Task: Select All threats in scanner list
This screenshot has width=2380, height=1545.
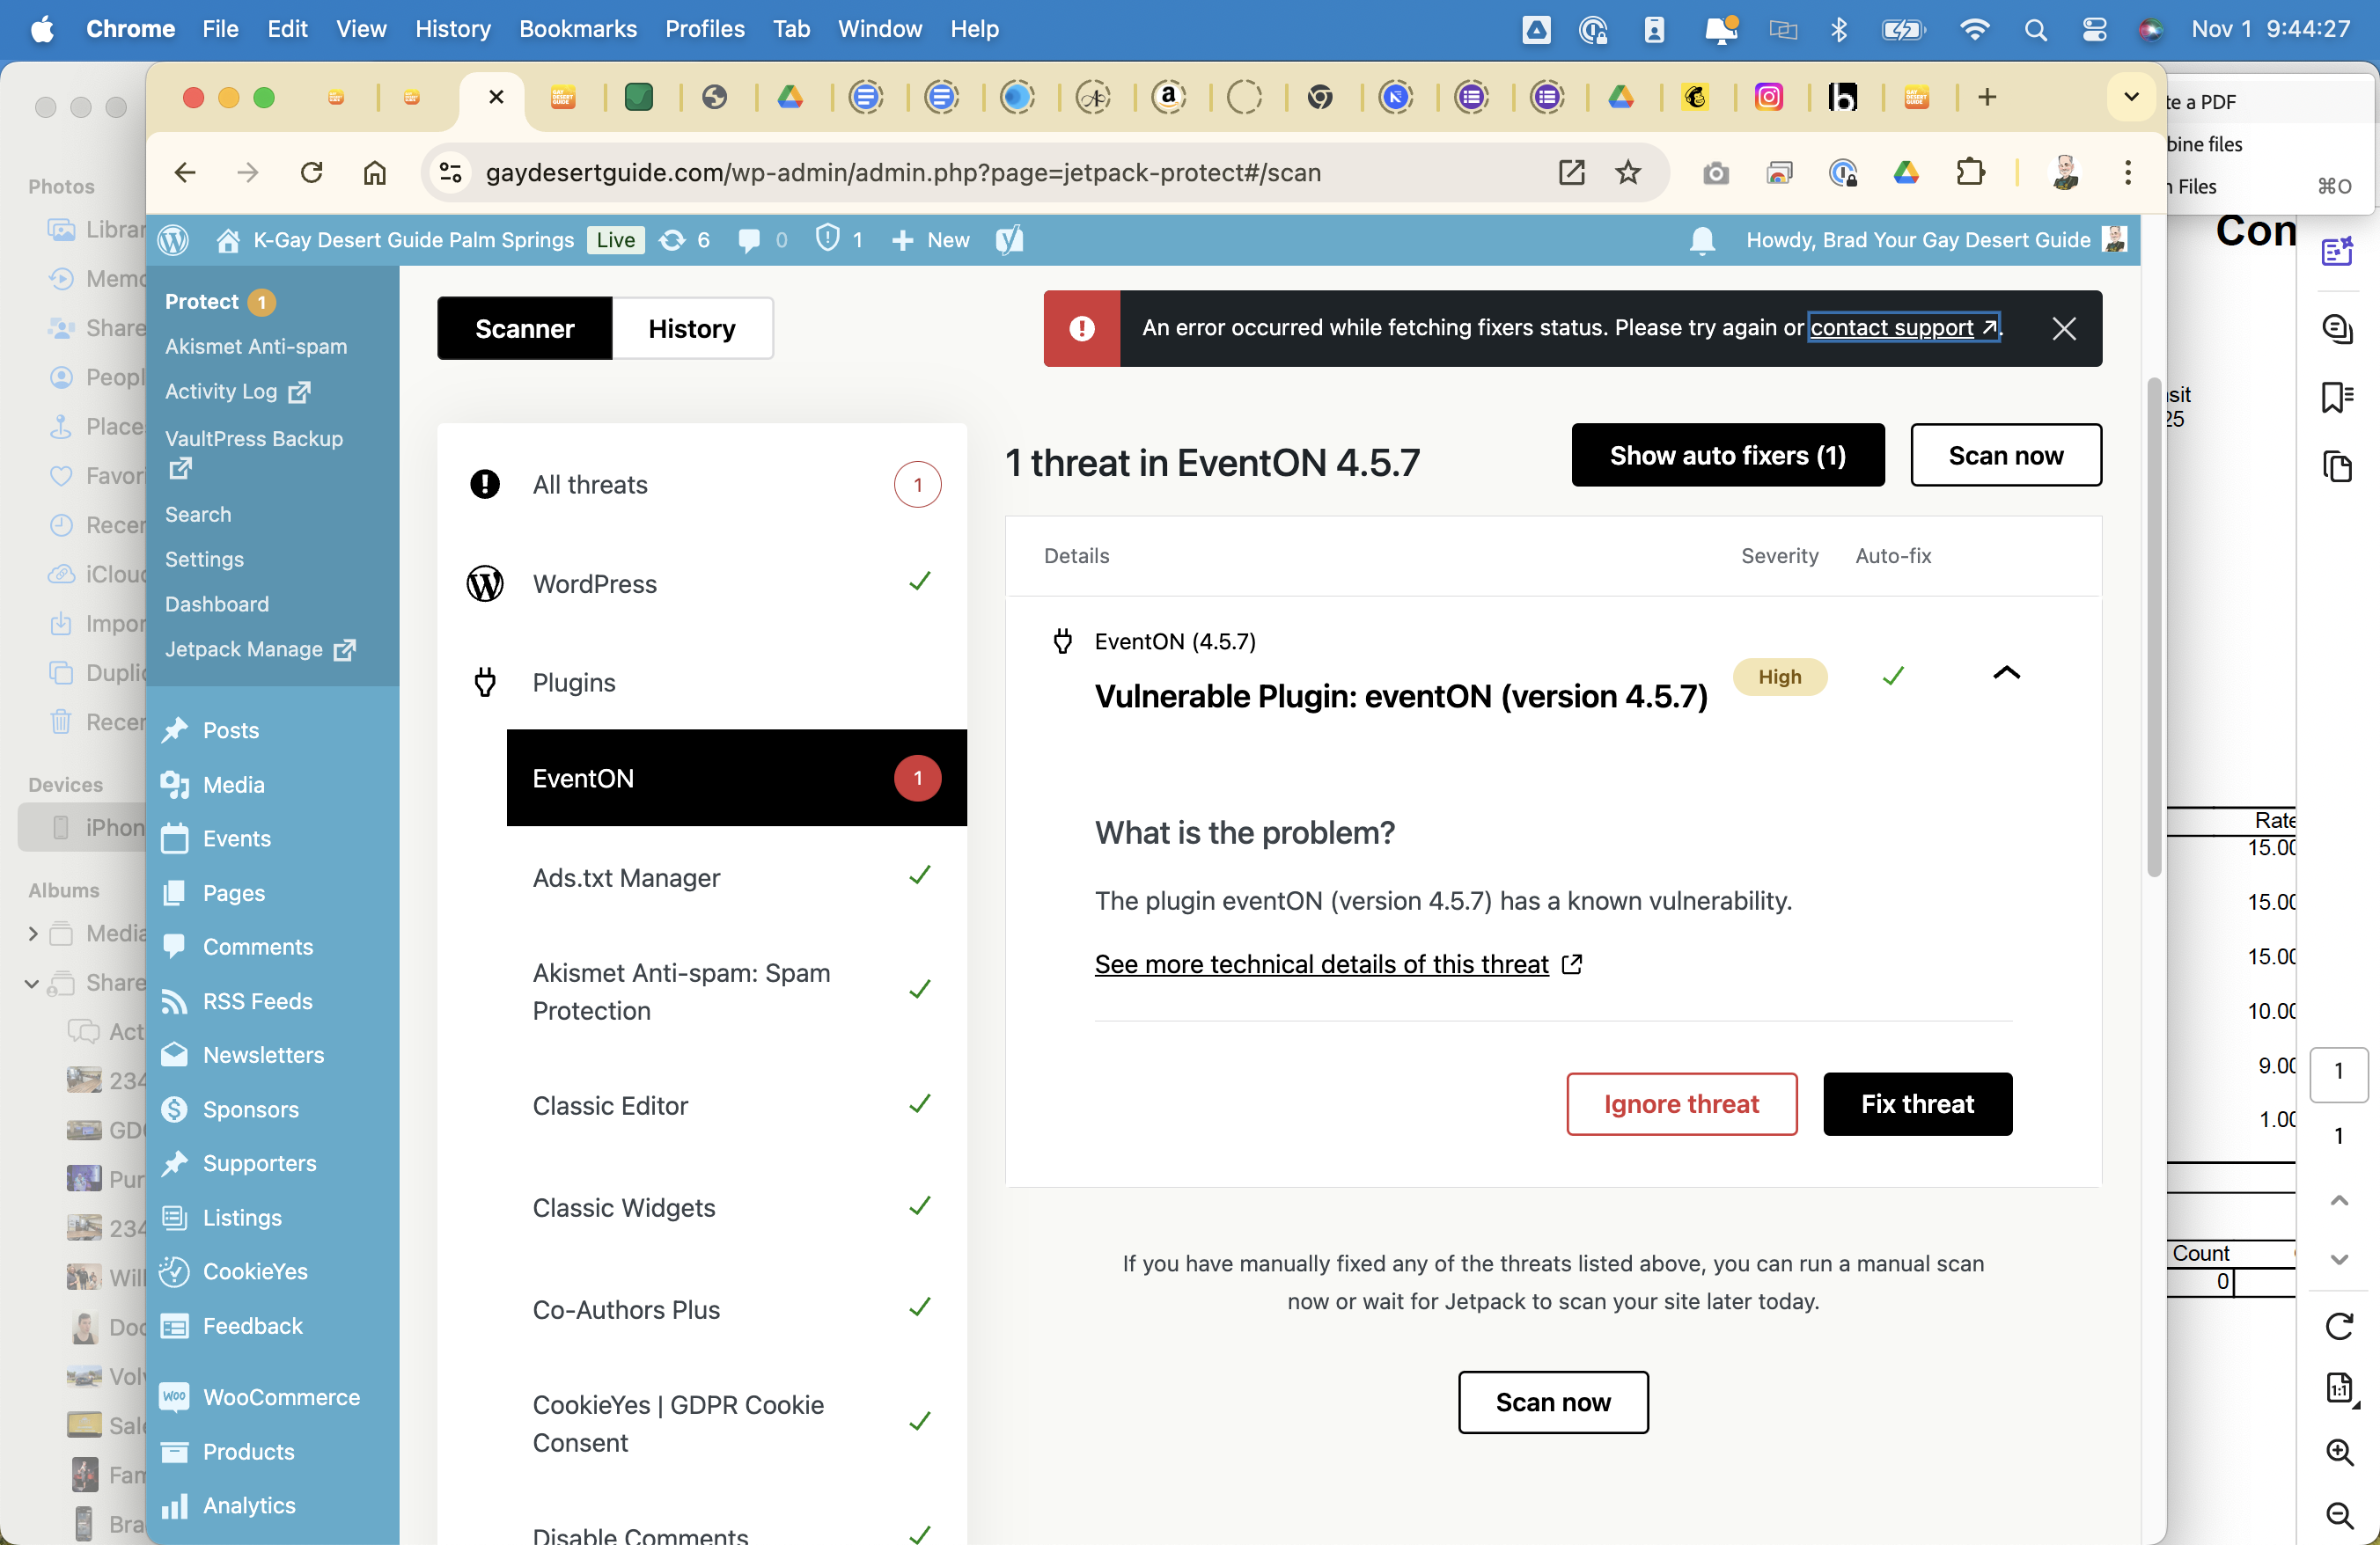Action: (703, 485)
